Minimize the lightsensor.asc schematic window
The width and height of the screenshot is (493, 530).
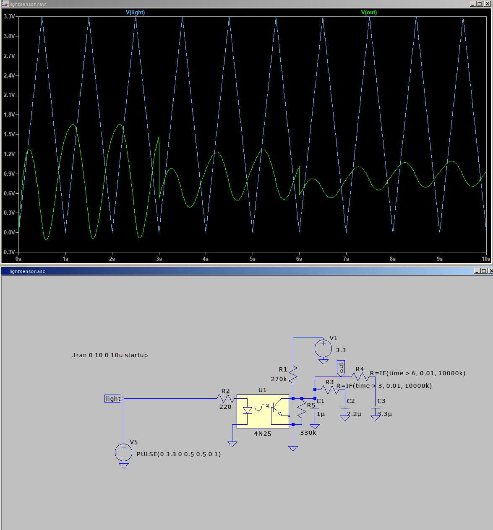(x=477, y=271)
